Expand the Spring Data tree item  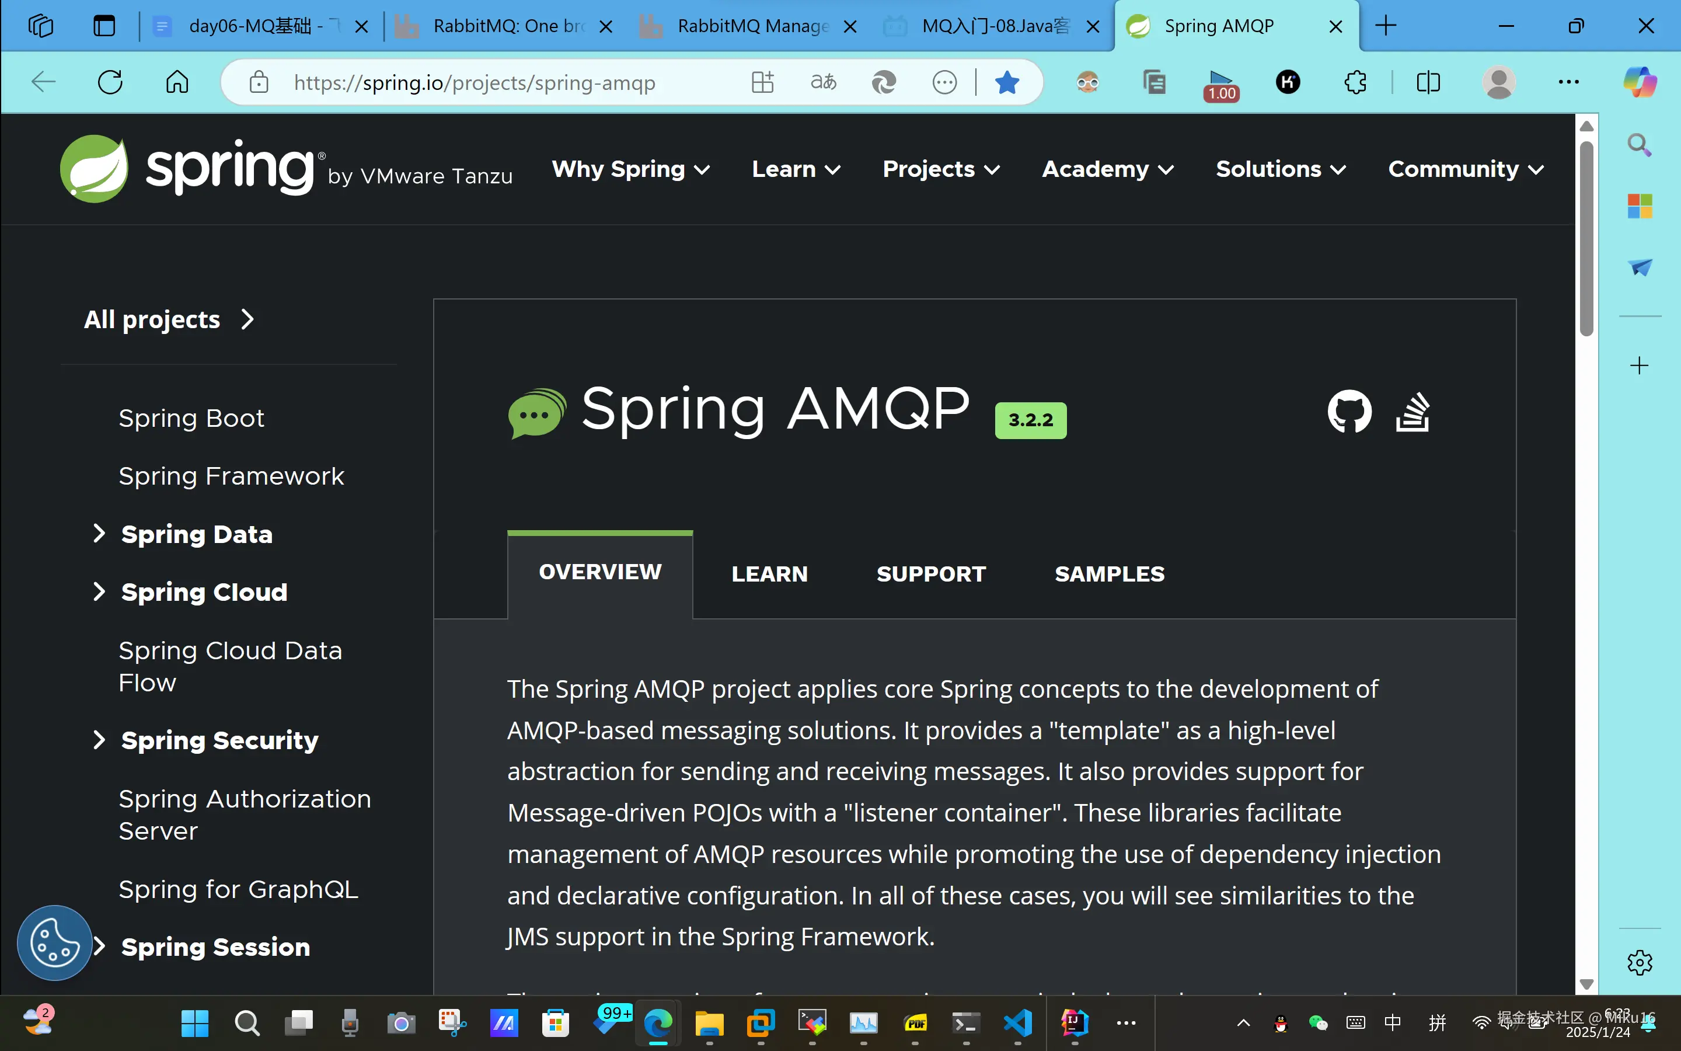(99, 533)
